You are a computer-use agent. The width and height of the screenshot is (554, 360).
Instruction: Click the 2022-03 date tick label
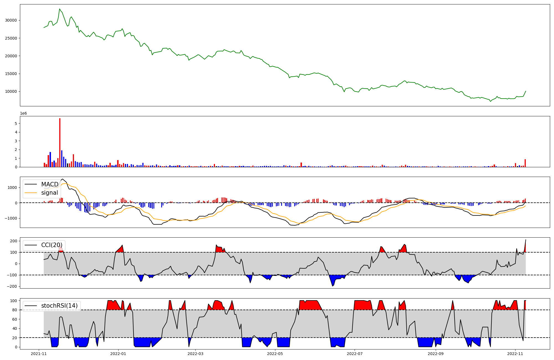pos(196,354)
